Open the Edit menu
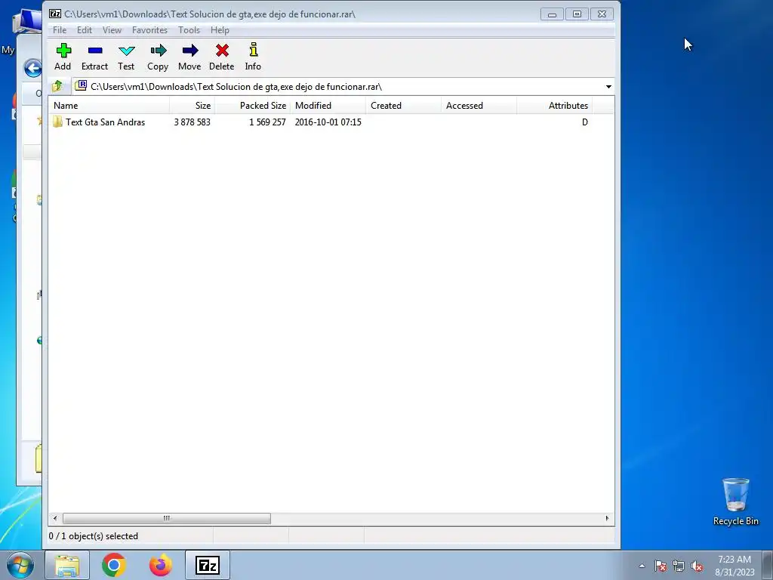Image resolution: width=773 pixels, height=580 pixels. click(x=85, y=30)
